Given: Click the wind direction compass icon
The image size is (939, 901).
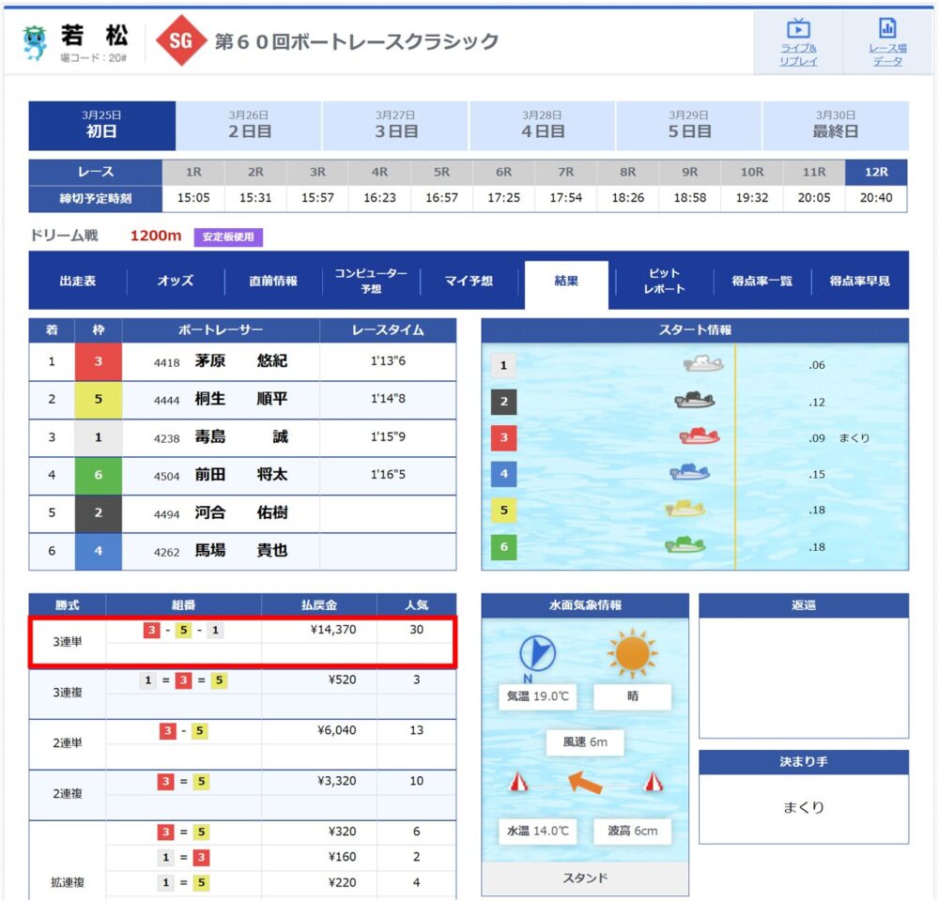Looking at the screenshot, I should point(537,653).
